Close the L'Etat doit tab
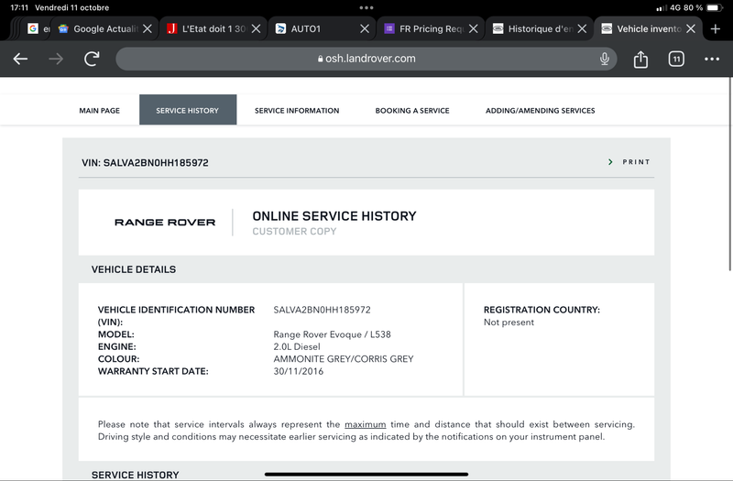Screen dimensions: 733x481 click(257, 29)
